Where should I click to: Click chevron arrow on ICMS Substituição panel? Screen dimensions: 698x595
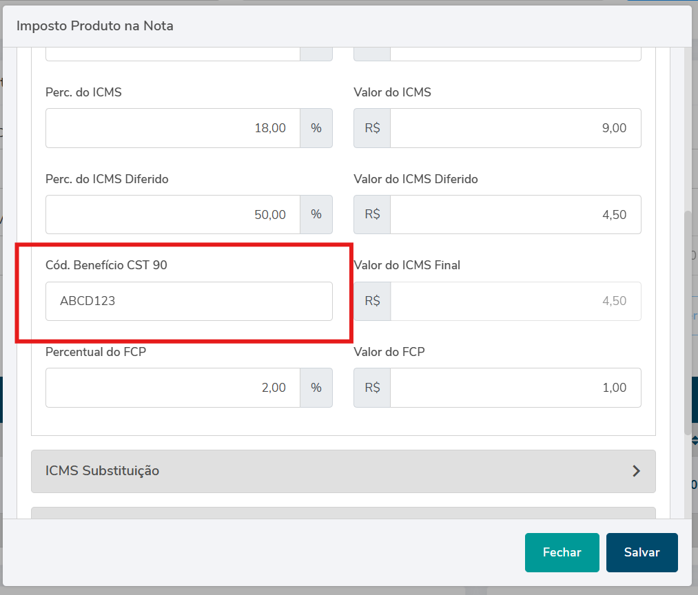(x=636, y=471)
